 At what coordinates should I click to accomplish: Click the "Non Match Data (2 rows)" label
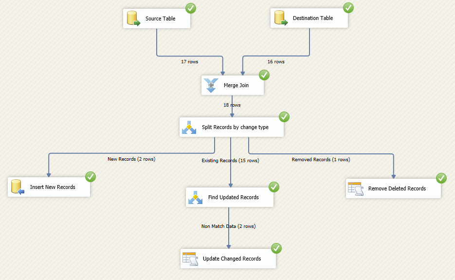[228, 226]
